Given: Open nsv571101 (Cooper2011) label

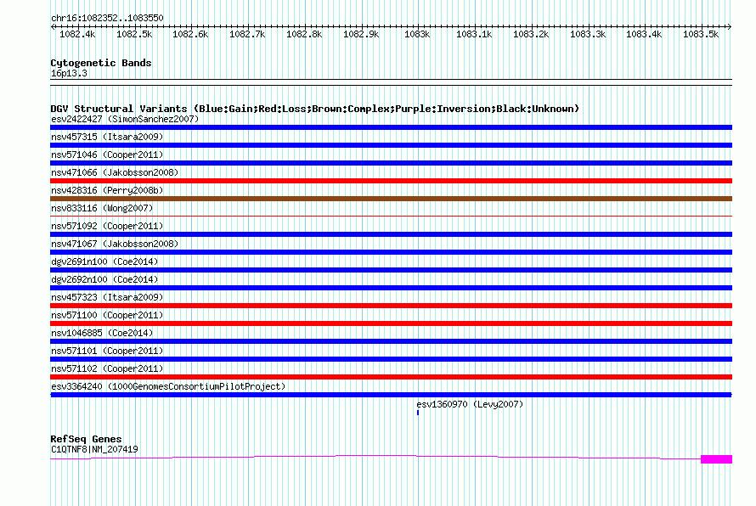Looking at the screenshot, I should (107, 351).
